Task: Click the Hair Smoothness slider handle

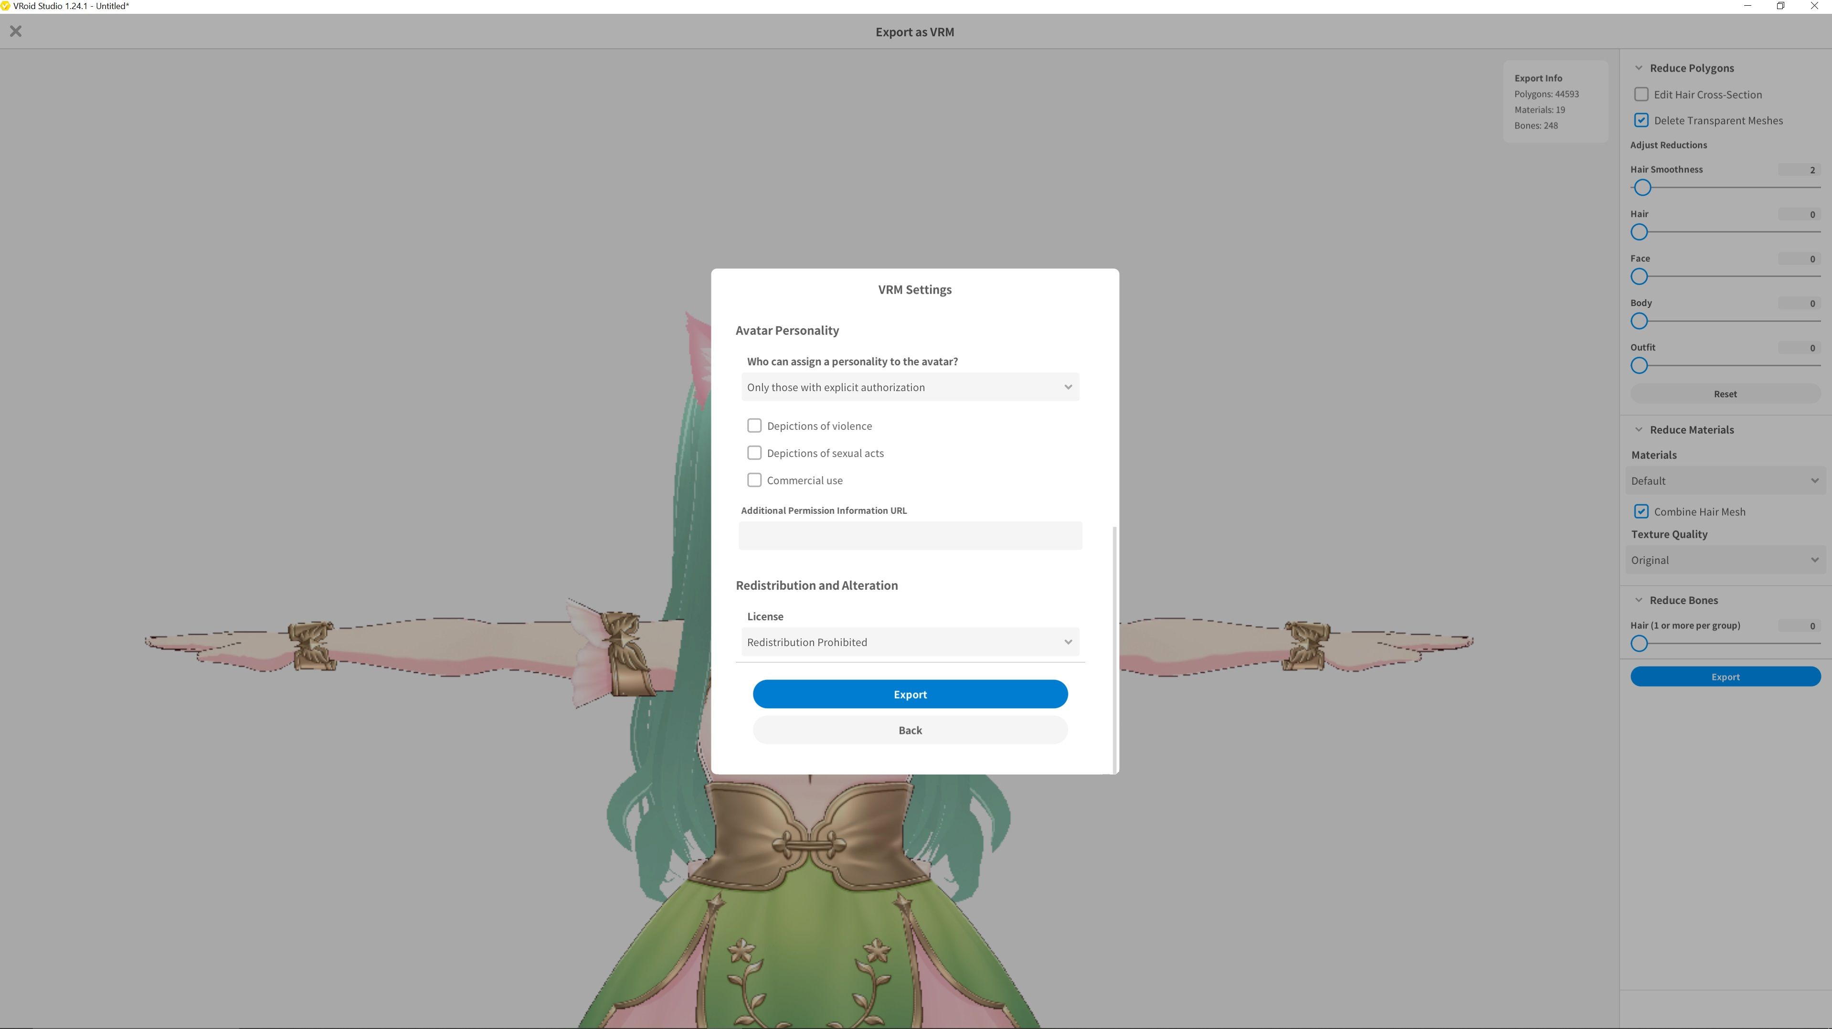Action: 1643,187
